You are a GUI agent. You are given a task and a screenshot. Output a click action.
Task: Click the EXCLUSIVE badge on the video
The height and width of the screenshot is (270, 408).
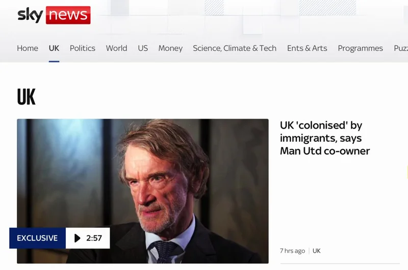tap(37, 238)
